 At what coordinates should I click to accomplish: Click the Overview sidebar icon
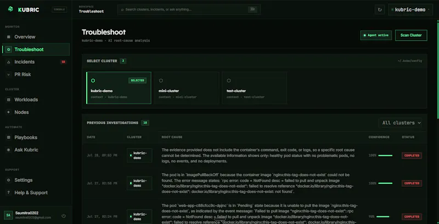pos(9,37)
